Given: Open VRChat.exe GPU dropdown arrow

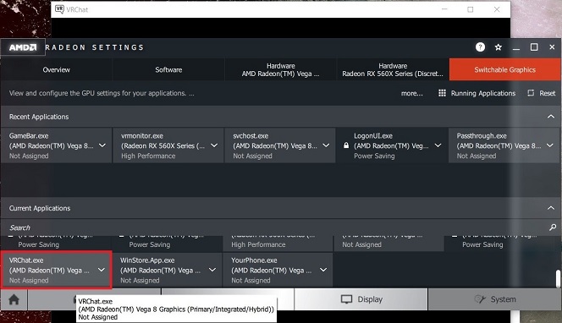Looking at the screenshot, I should pyautogui.click(x=102, y=270).
